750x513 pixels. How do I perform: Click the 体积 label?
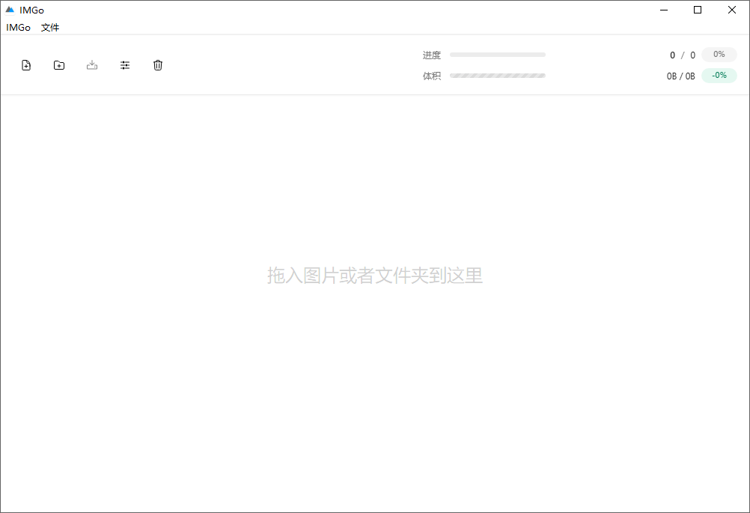[431, 76]
